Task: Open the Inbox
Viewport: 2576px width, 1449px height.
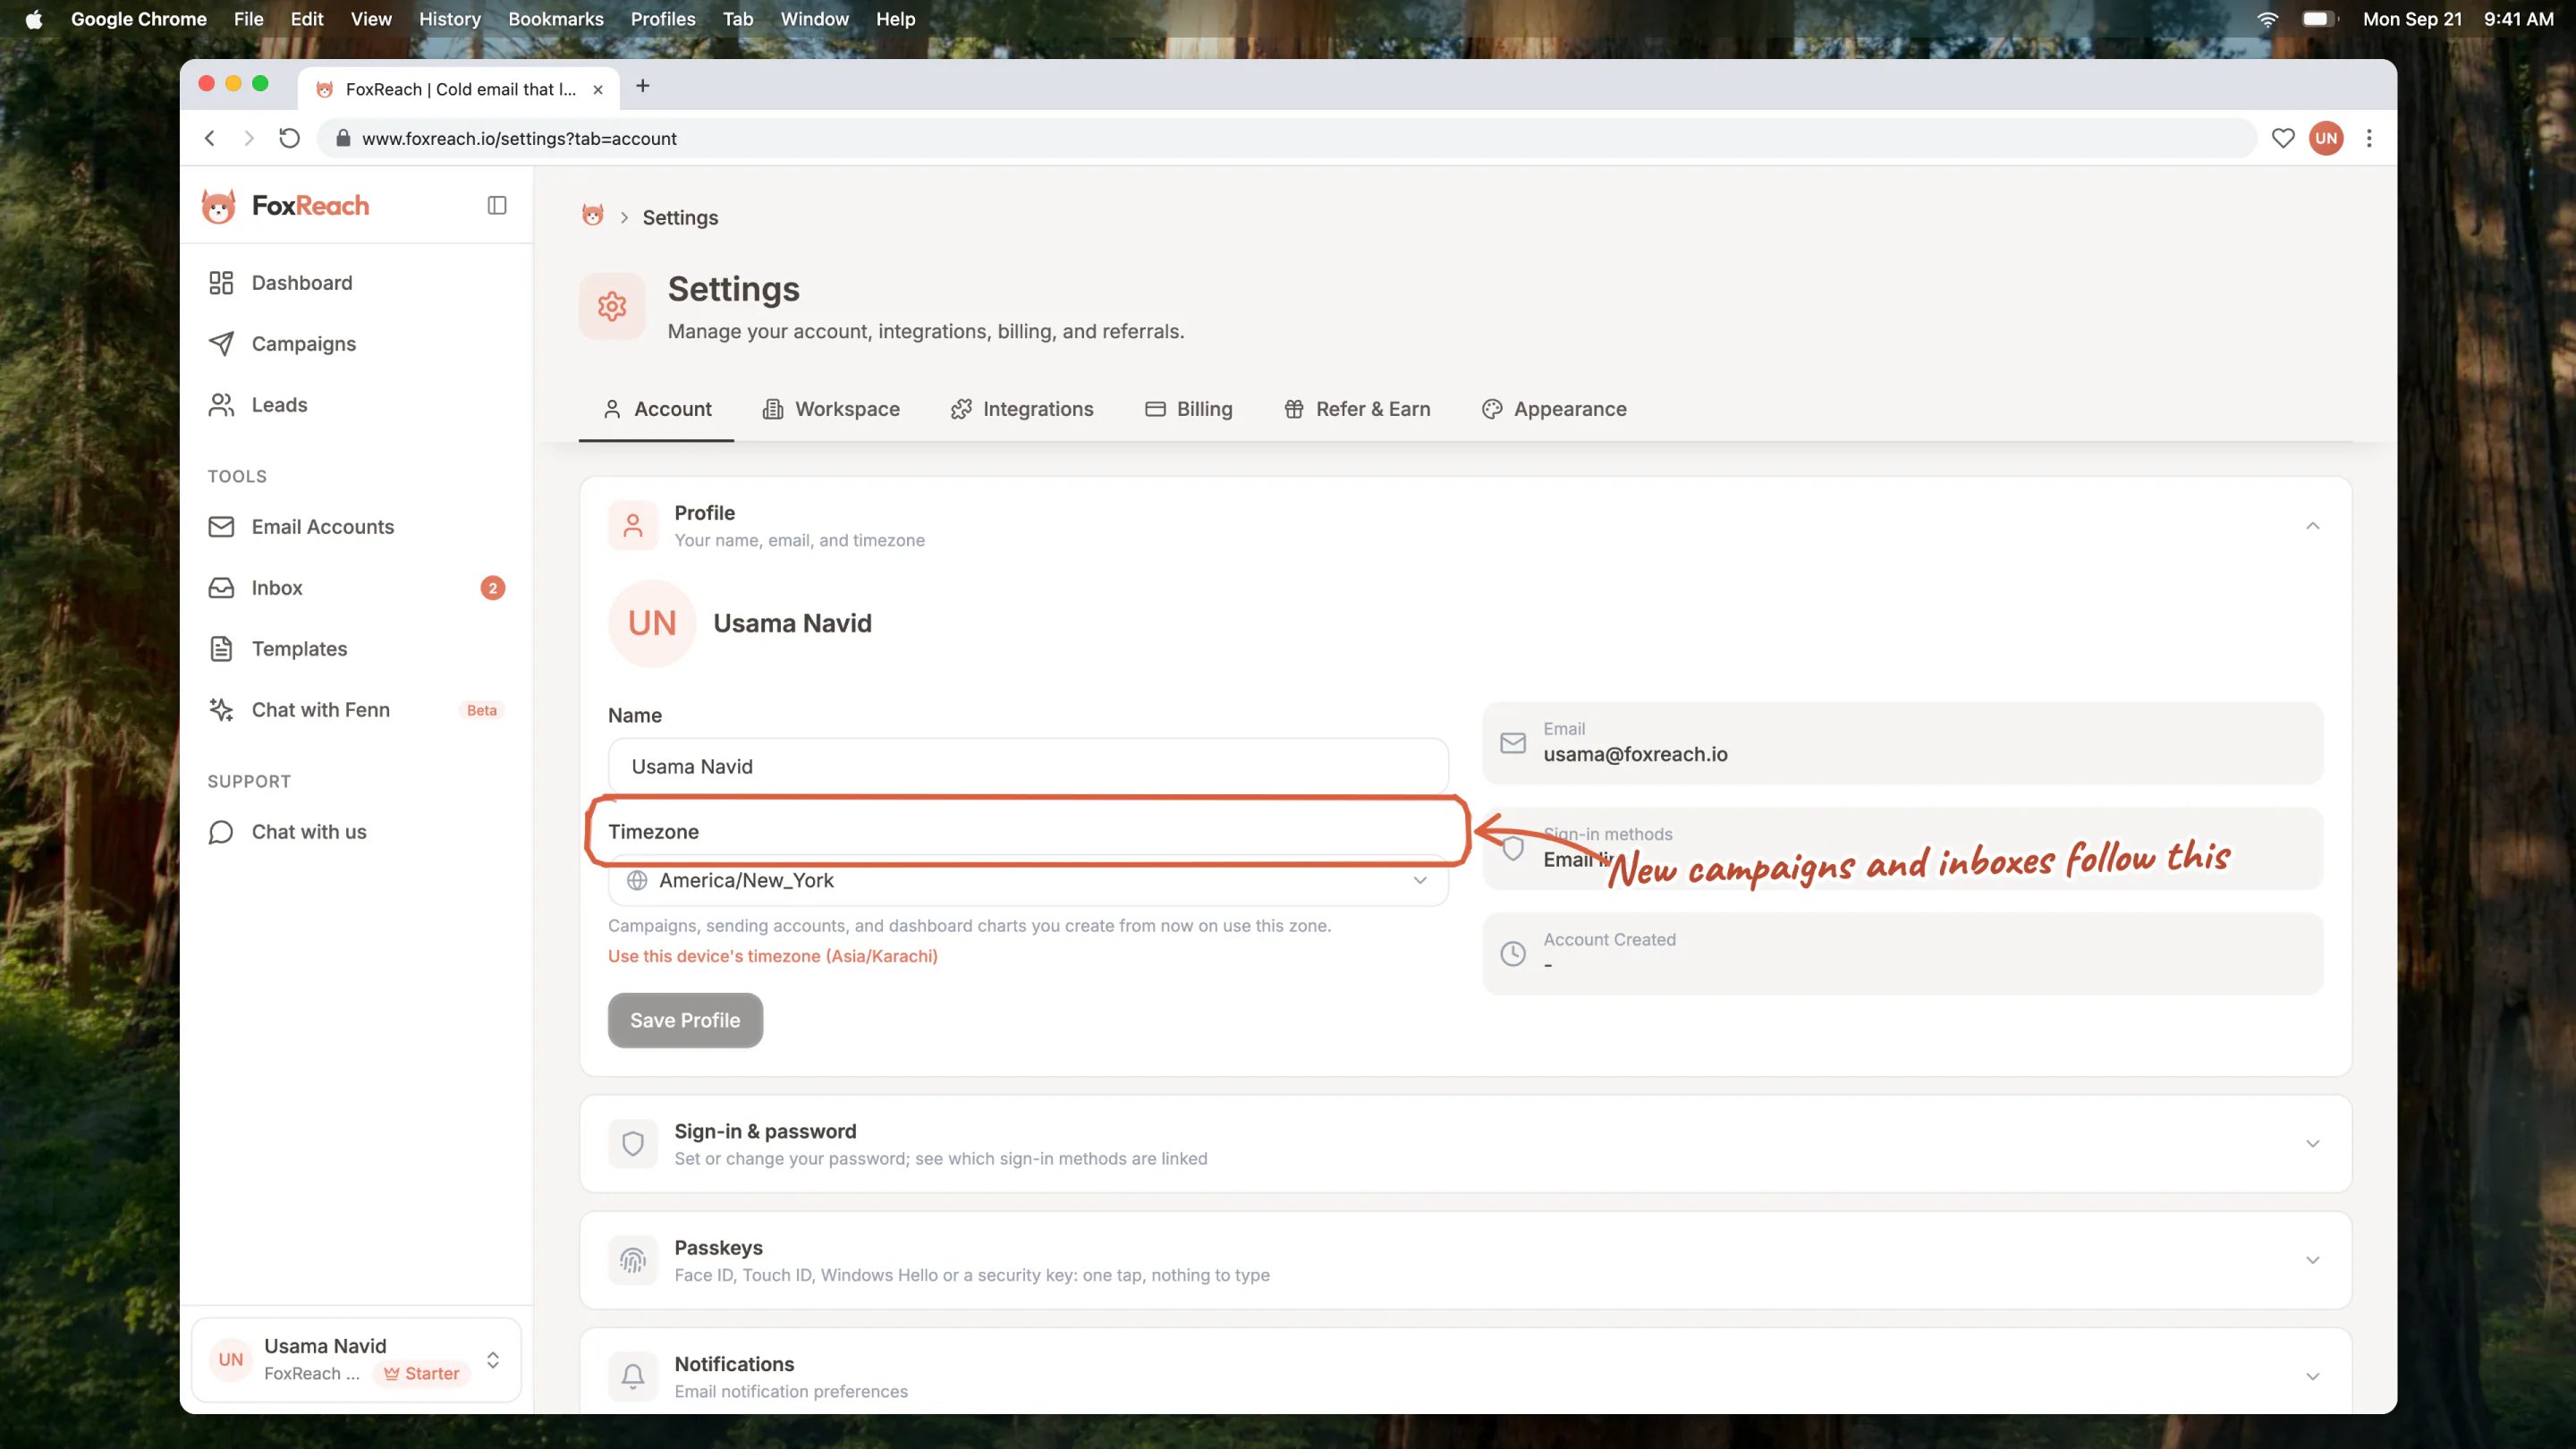Action: click(x=355, y=588)
